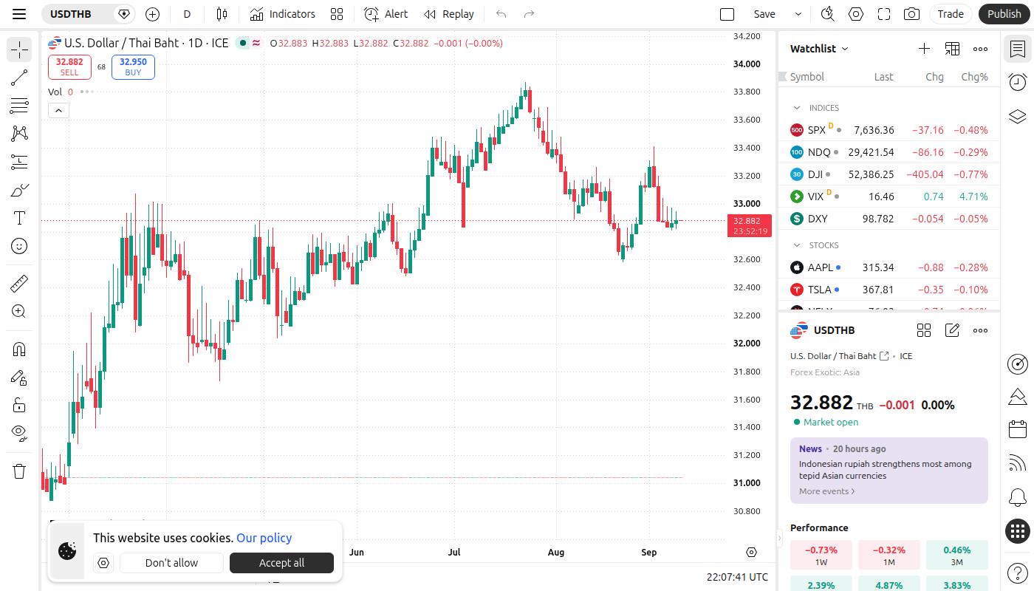Add symbol to the watchlist

click(x=924, y=49)
